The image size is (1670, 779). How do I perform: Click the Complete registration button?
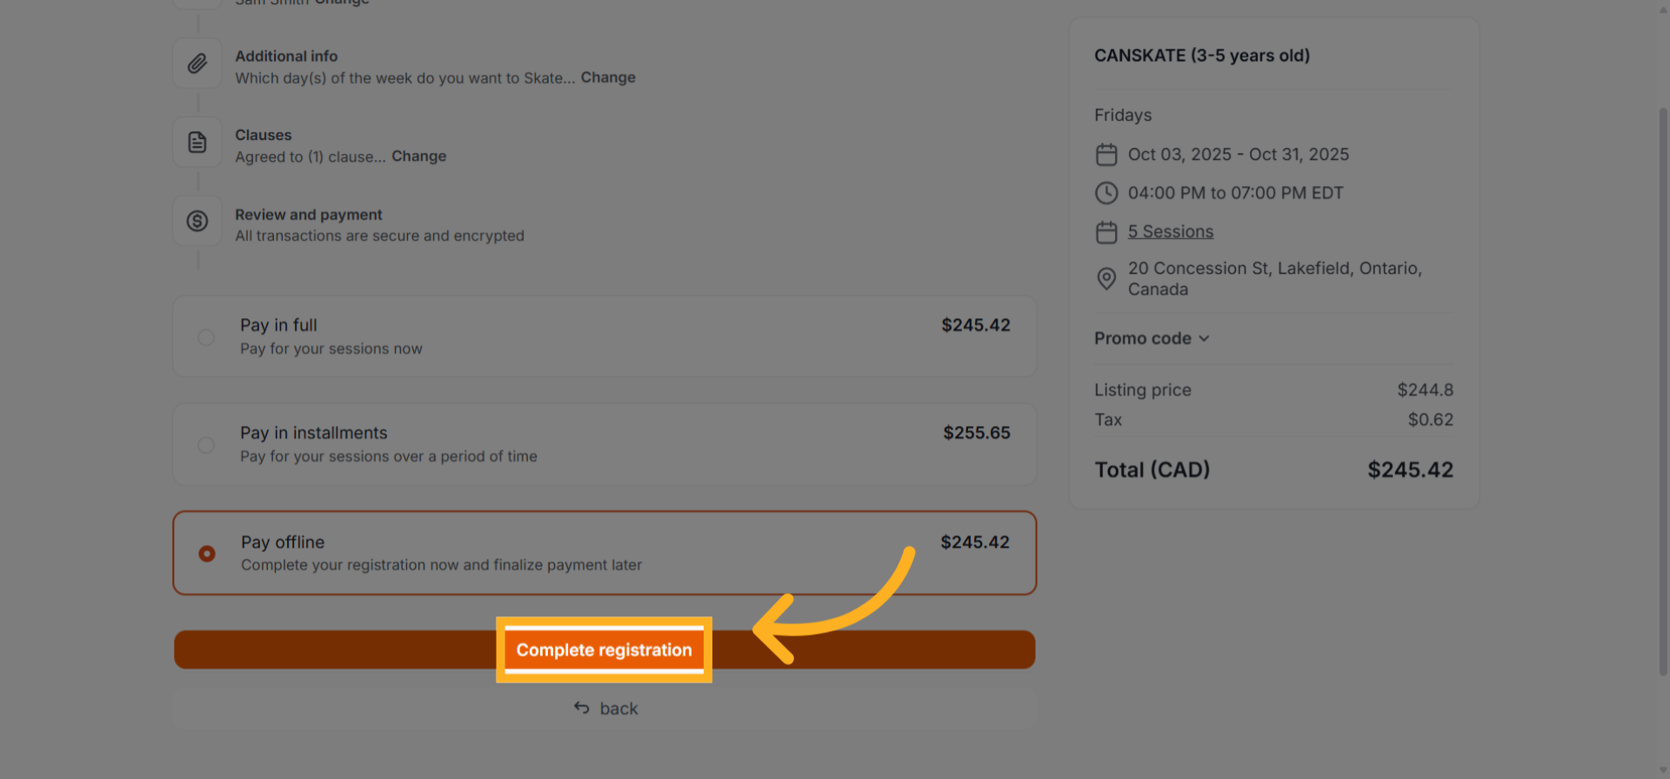click(x=605, y=650)
